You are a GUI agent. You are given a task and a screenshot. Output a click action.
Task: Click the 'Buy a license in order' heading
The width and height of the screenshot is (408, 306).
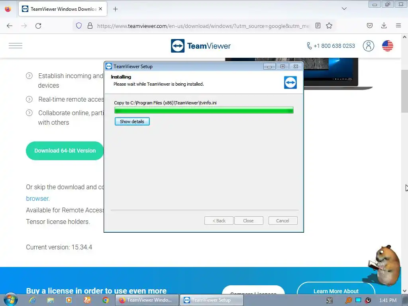click(96, 290)
